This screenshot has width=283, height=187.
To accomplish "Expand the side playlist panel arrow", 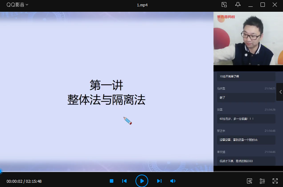I will click(x=280, y=92).
